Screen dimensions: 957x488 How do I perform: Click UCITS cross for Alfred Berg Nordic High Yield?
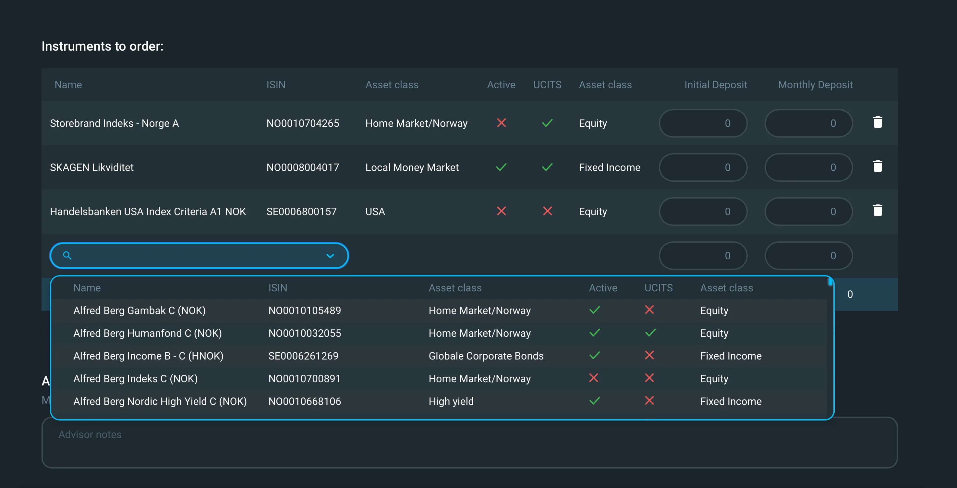(x=649, y=400)
